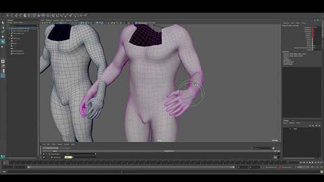Open the Channels menu in Channel Box

click(x=286, y=23)
